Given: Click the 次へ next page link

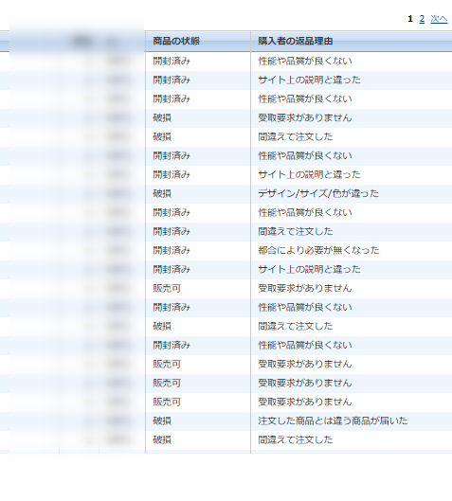Looking at the screenshot, I should tap(439, 19).
